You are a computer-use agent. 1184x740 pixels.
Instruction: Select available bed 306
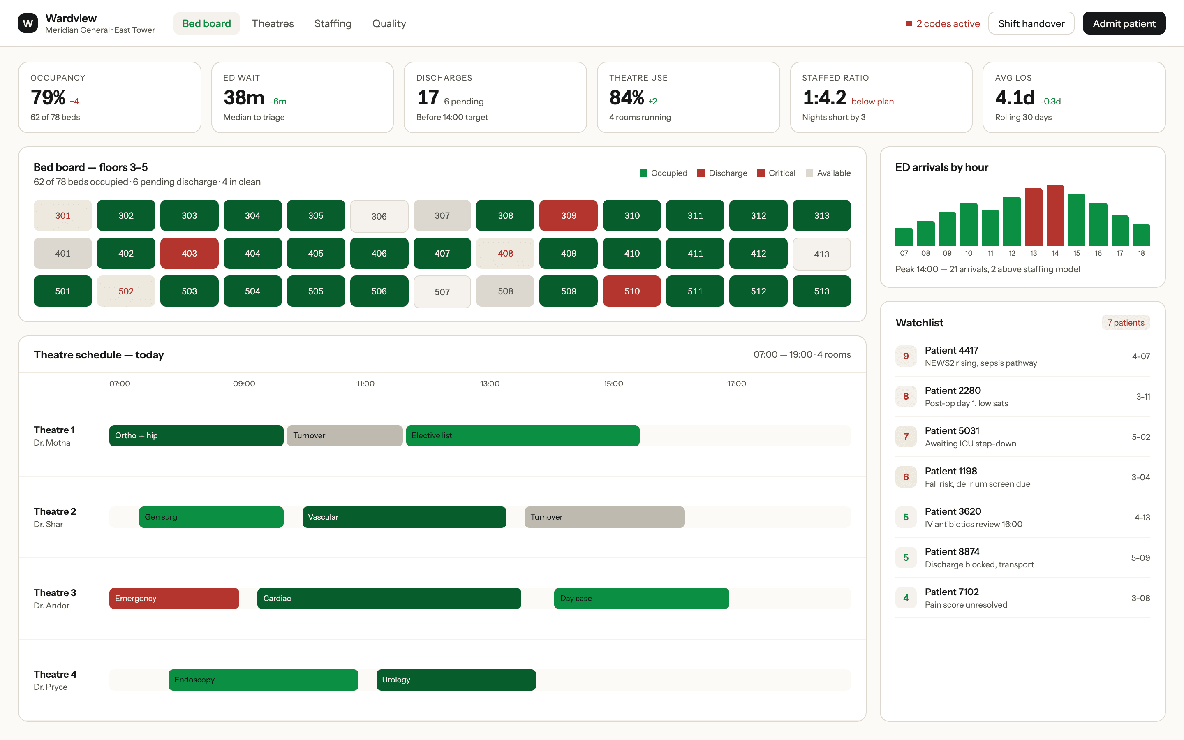pos(379,216)
